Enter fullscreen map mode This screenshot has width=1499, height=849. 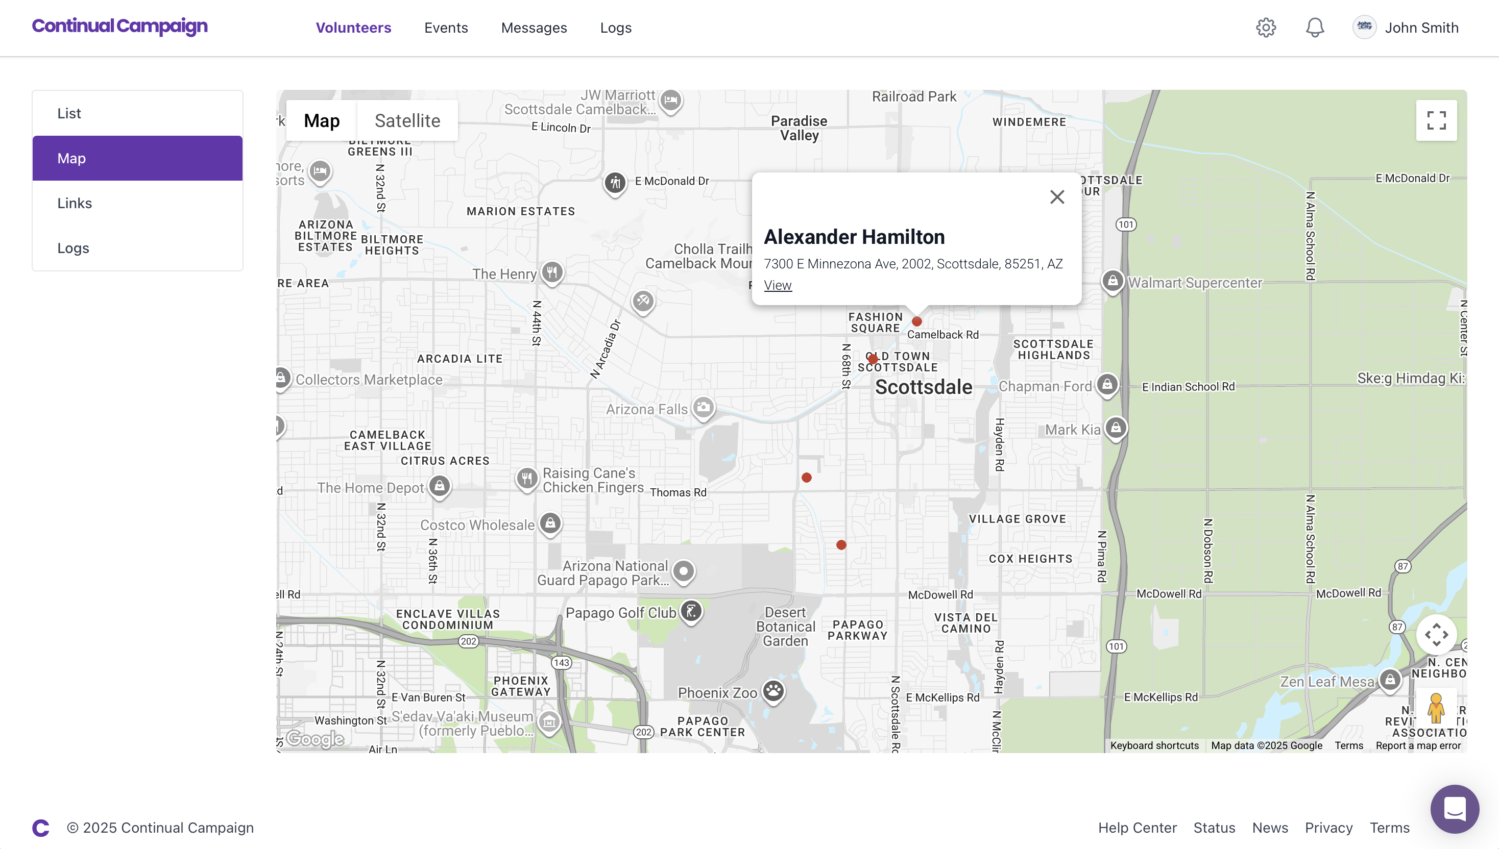pyautogui.click(x=1436, y=120)
